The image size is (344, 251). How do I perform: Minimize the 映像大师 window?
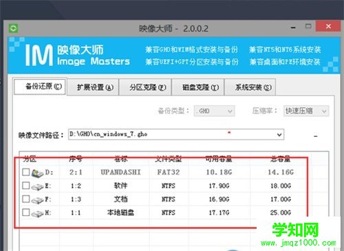pos(293,28)
